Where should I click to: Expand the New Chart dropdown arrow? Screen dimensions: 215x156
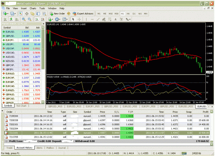tap(8, 13)
